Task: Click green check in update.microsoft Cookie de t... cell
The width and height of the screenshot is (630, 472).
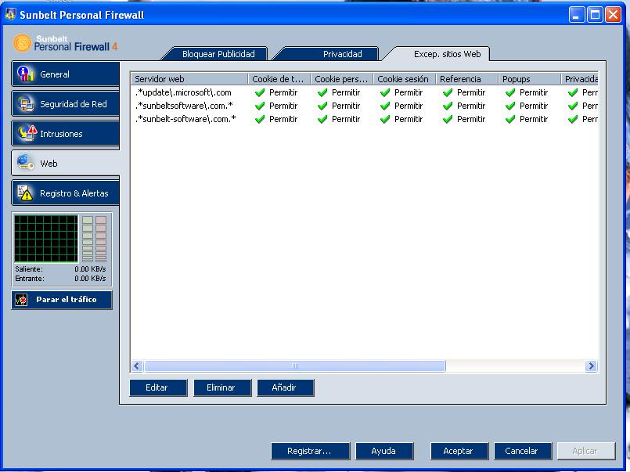Action: click(260, 93)
